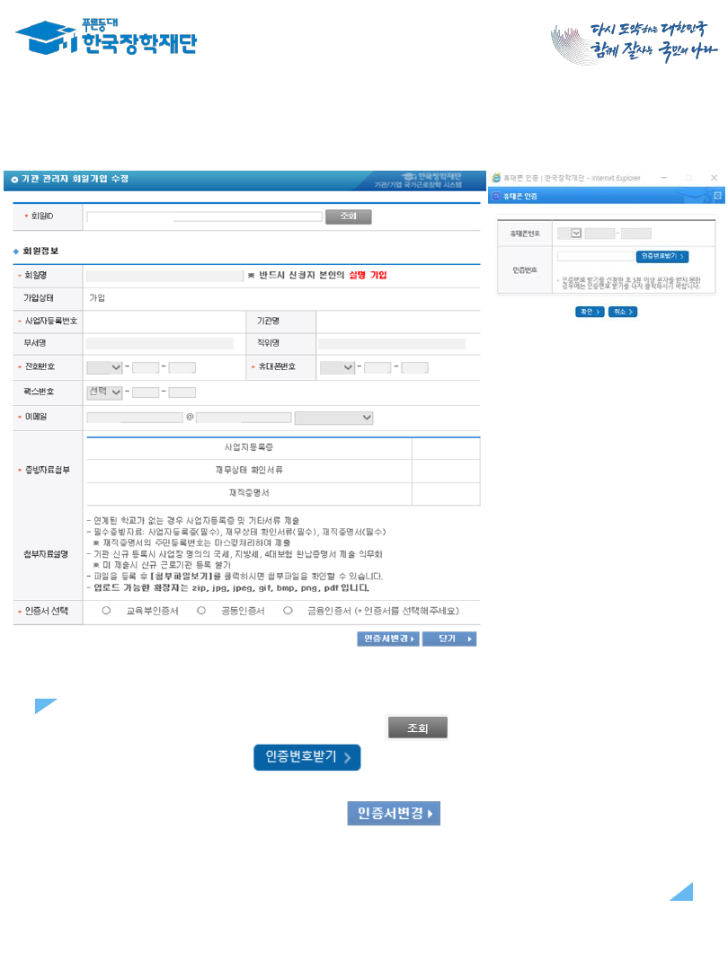Click the 휴대폰 인증 popup header icon
The height and width of the screenshot is (970, 728).
pos(494,195)
